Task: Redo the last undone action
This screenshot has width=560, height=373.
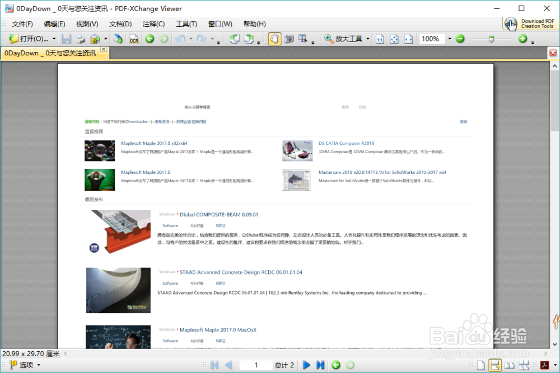Action: pyautogui.click(x=202, y=39)
